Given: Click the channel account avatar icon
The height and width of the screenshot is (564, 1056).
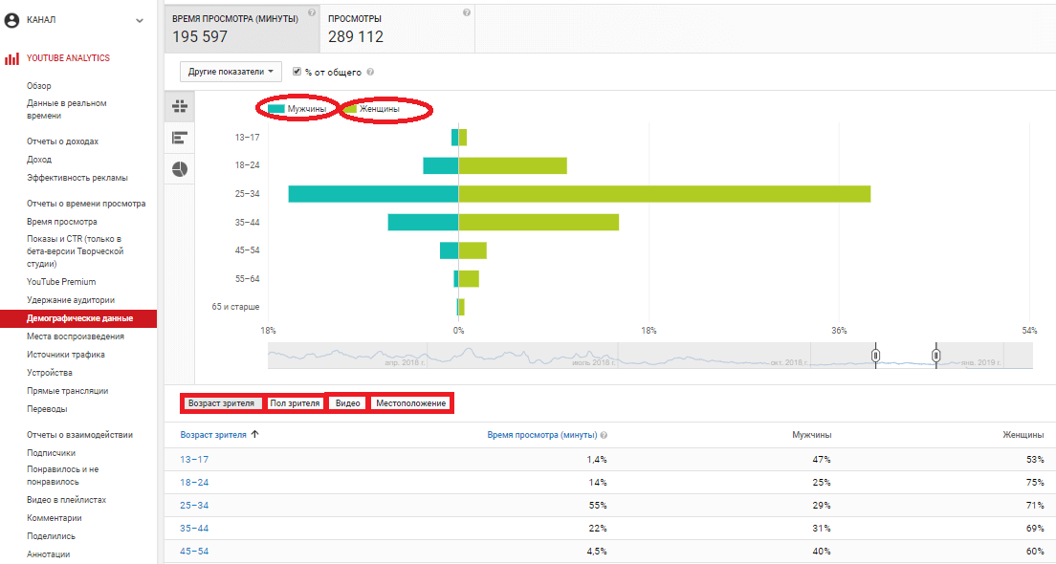Looking at the screenshot, I should pos(12,19).
